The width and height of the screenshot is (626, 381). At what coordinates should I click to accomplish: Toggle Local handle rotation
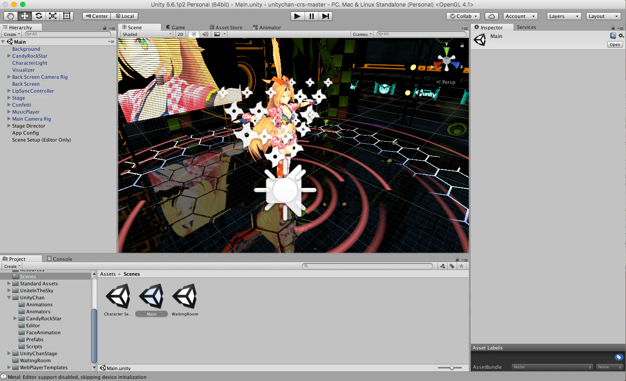124,16
